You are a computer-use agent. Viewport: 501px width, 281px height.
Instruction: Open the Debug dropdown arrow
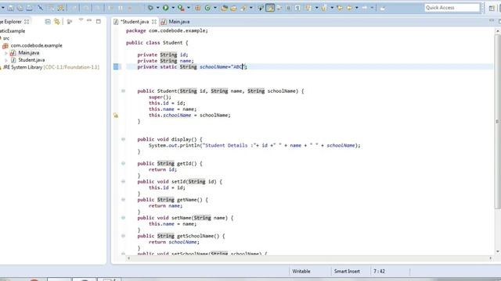coord(157,8)
